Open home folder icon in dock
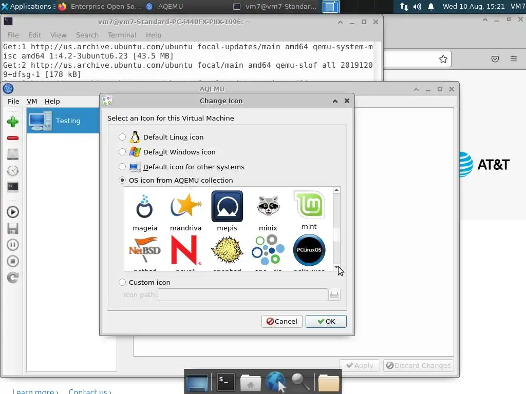 250,383
